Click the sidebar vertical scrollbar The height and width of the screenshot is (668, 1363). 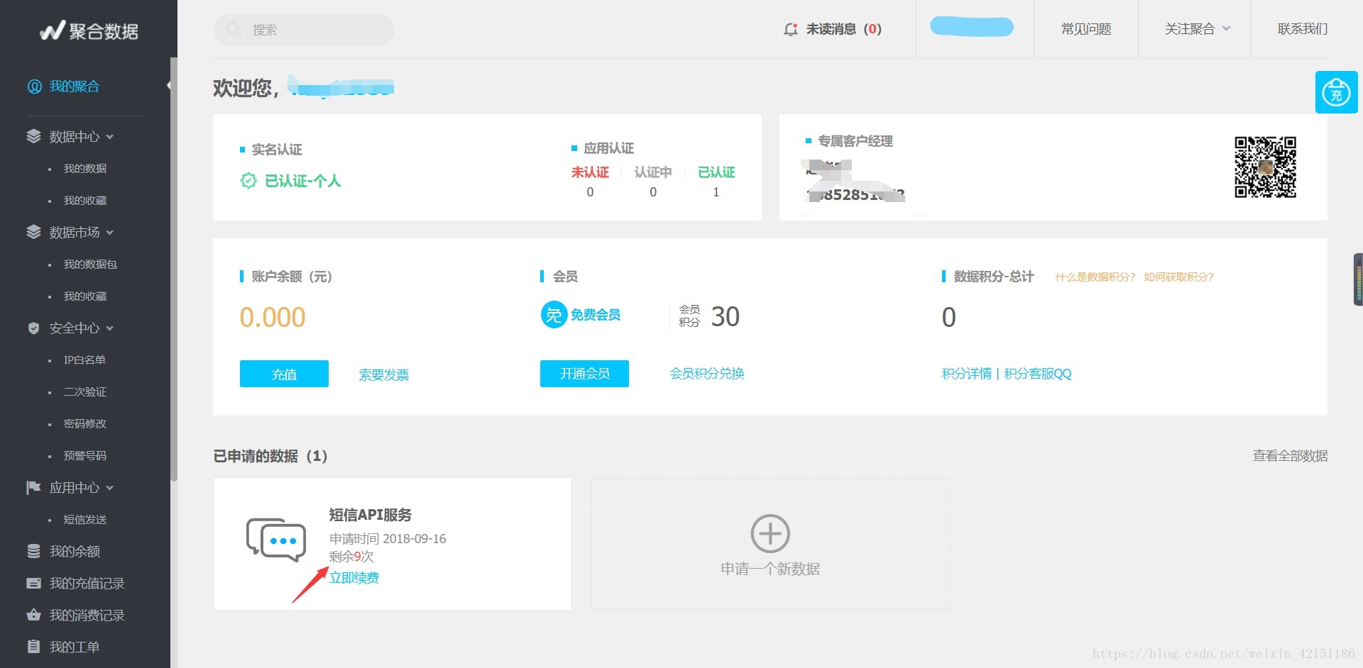pyautogui.click(x=174, y=269)
